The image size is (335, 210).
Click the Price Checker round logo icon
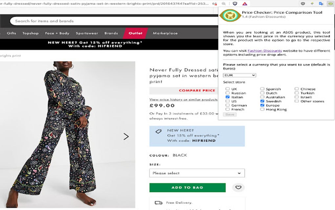(x=230, y=15)
